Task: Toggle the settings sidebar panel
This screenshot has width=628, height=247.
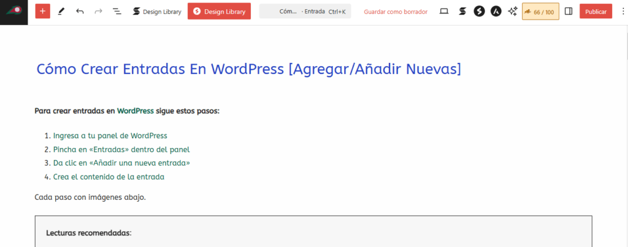Action: (x=569, y=12)
